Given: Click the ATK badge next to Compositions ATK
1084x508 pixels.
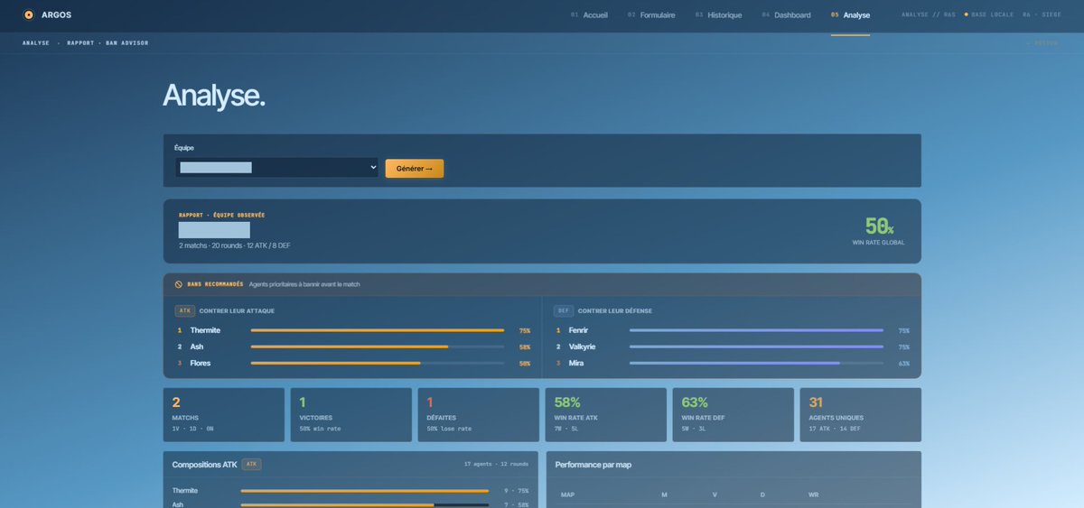Looking at the screenshot, I should [x=252, y=464].
